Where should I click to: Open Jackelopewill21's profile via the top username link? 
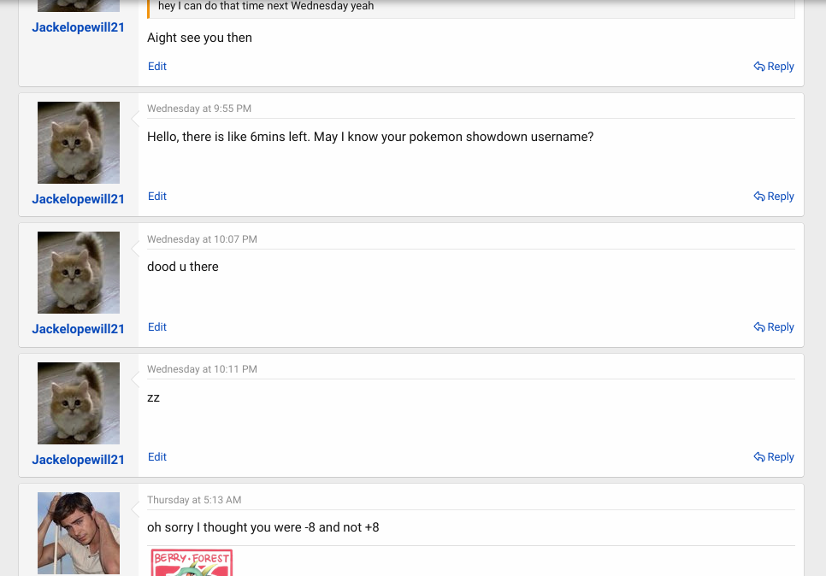click(x=78, y=26)
